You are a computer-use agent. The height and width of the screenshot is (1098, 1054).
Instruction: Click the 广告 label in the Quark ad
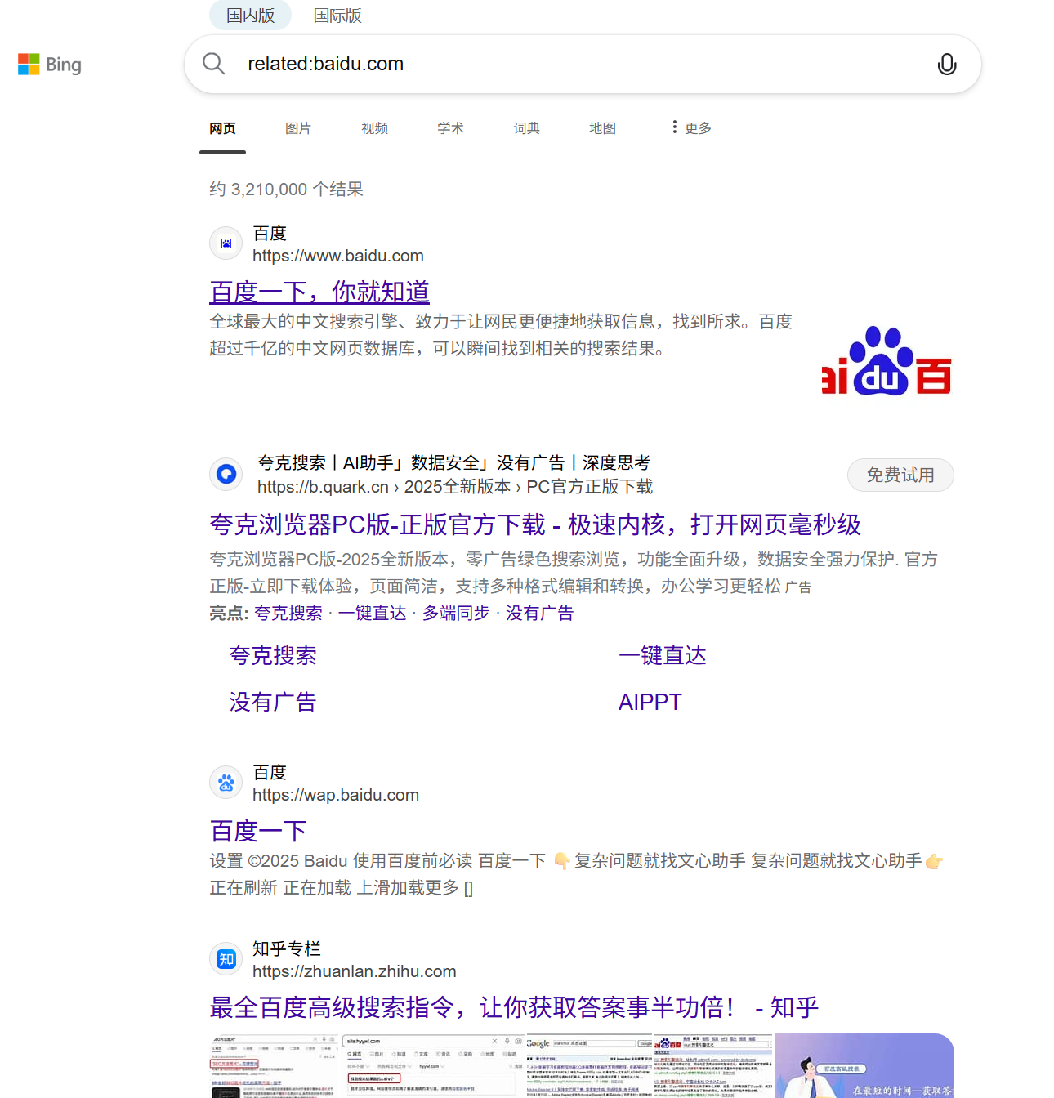798,587
